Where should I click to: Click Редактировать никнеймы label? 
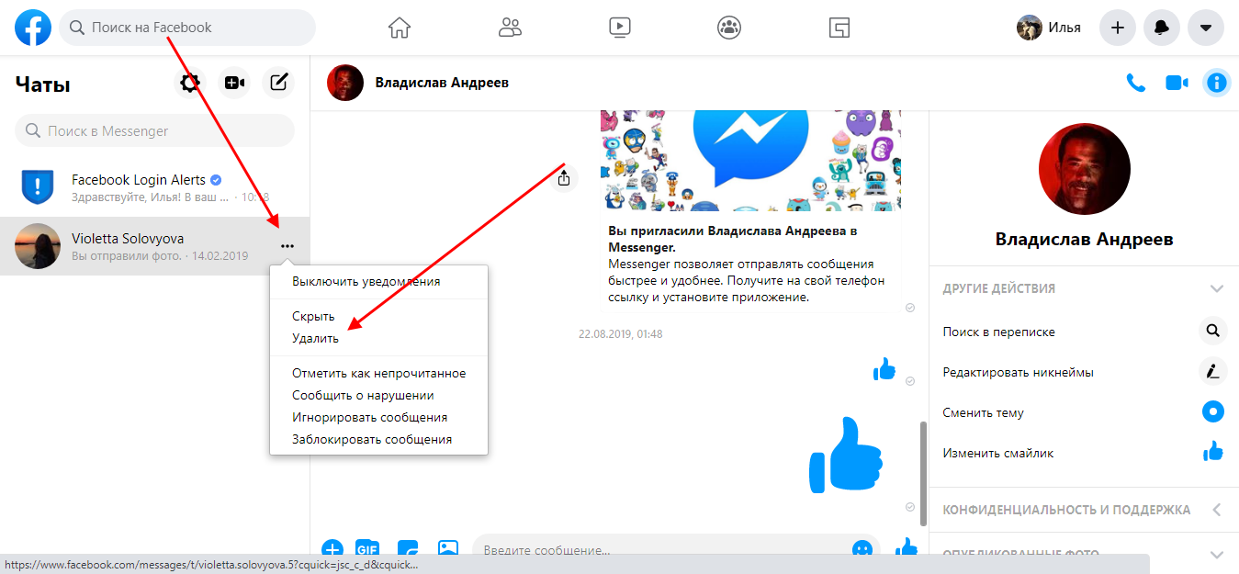tap(1019, 372)
